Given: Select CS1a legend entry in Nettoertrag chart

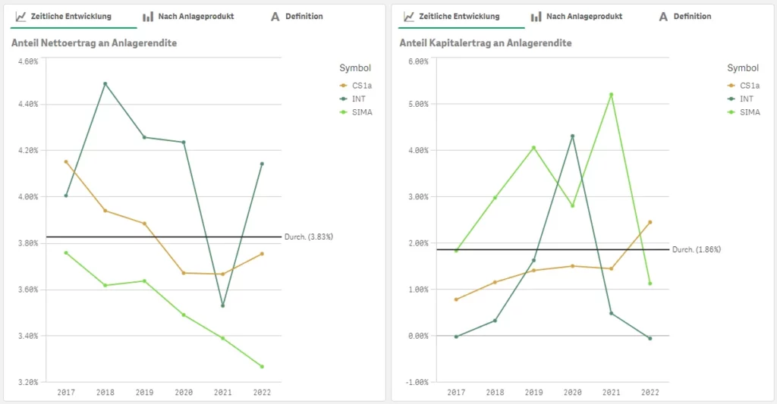Looking at the screenshot, I should (361, 86).
